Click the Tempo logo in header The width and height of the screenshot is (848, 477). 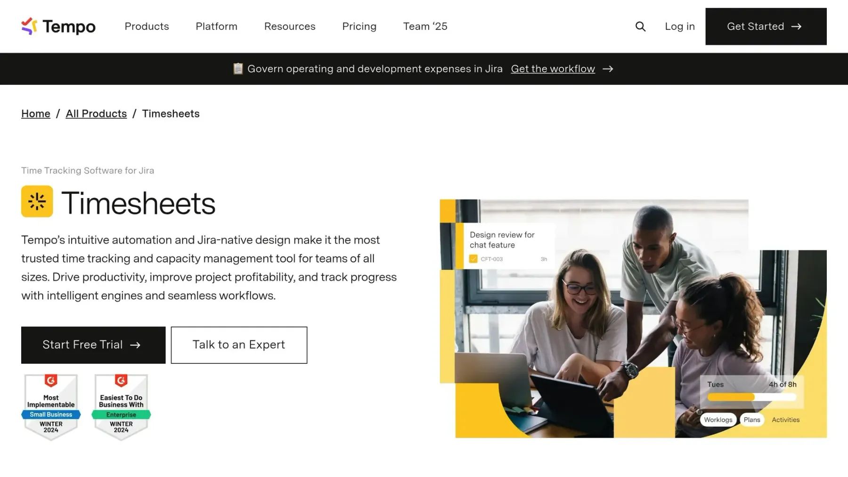click(x=58, y=26)
